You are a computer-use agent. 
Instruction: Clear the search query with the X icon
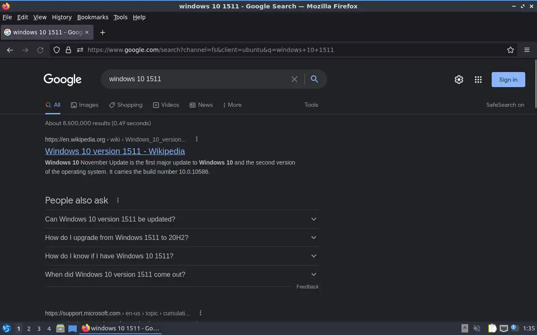295,79
